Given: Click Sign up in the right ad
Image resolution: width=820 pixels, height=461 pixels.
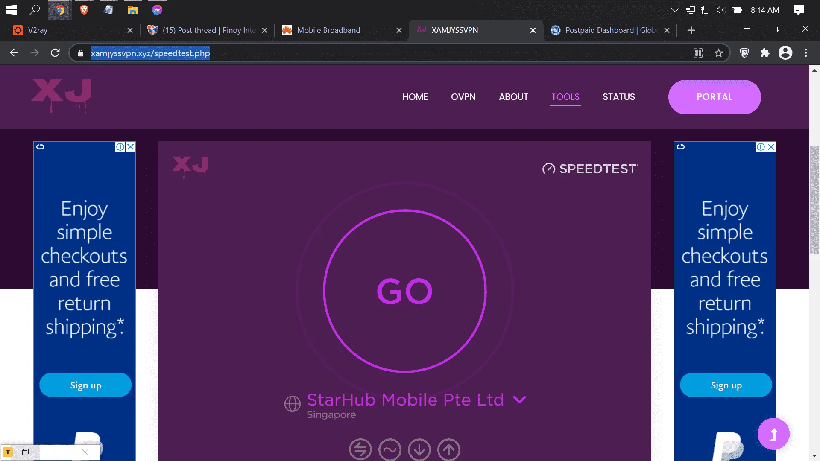Looking at the screenshot, I should (x=726, y=385).
